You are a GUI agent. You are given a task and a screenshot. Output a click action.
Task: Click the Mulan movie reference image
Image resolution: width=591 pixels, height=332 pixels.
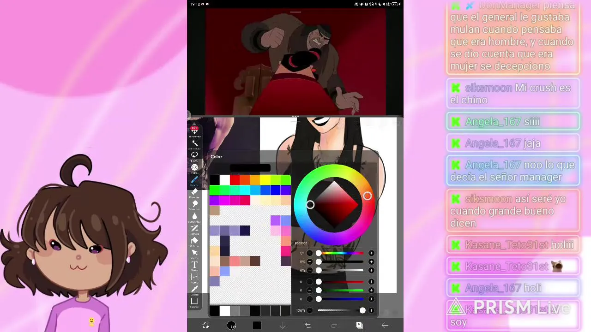coord(295,61)
